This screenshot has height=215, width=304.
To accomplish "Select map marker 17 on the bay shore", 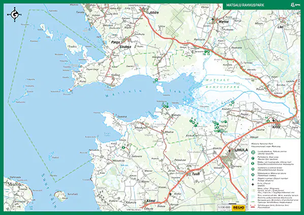I will coord(156,80).
